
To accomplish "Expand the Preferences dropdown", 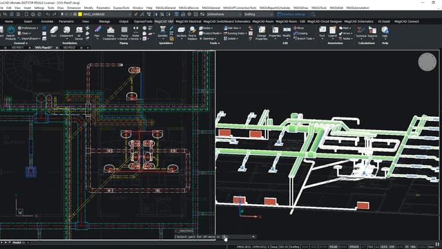I will coord(28,28).
